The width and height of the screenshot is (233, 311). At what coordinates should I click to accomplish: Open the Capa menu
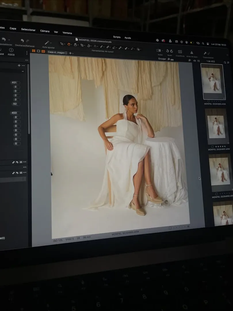tap(13, 28)
